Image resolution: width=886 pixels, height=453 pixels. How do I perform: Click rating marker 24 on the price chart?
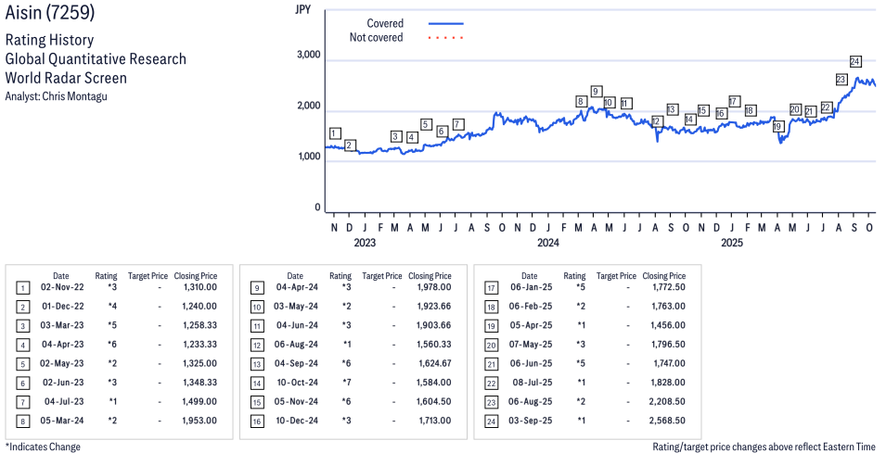(x=855, y=61)
